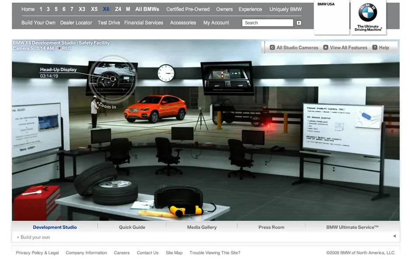Image resolution: width=412 pixels, height=262 pixels.
Task: Click the Contact Us link
Action: tap(147, 253)
